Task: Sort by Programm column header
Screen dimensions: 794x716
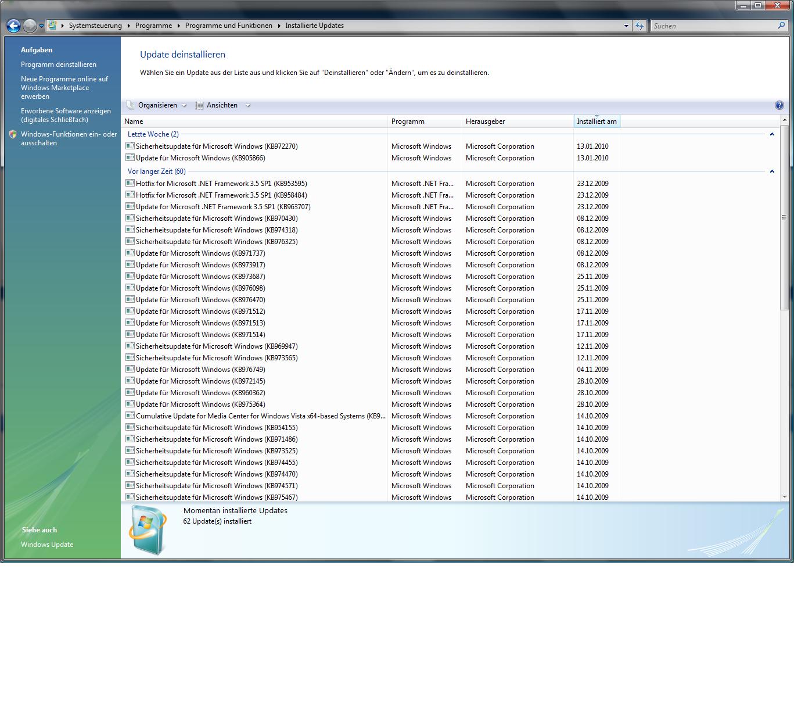Action: pyautogui.click(x=425, y=121)
